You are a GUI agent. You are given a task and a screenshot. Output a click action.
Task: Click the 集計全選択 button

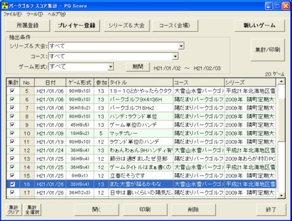[x=33, y=210]
